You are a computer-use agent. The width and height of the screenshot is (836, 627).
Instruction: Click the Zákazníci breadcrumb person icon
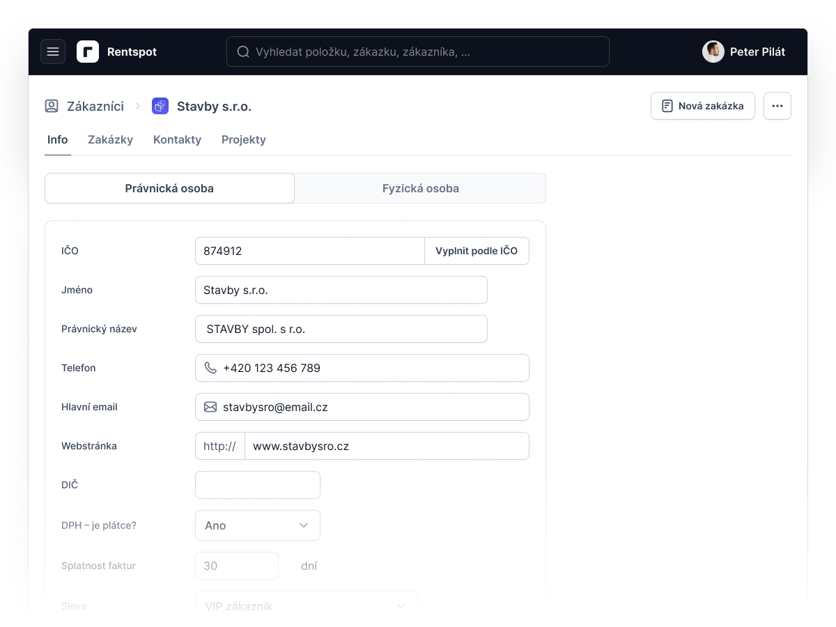tap(52, 106)
